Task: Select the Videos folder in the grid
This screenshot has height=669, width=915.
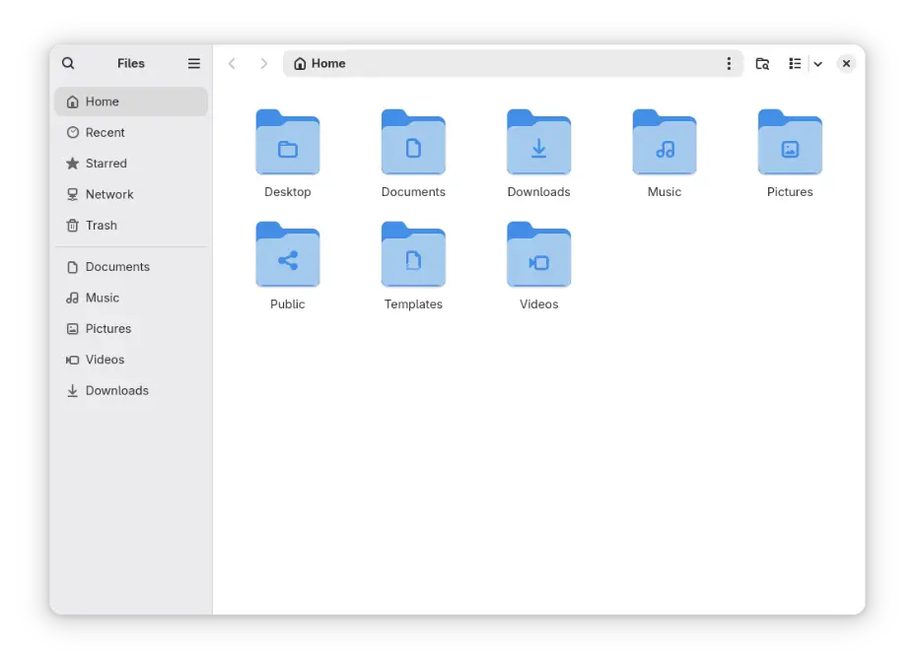Action: click(x=538, y=256)
